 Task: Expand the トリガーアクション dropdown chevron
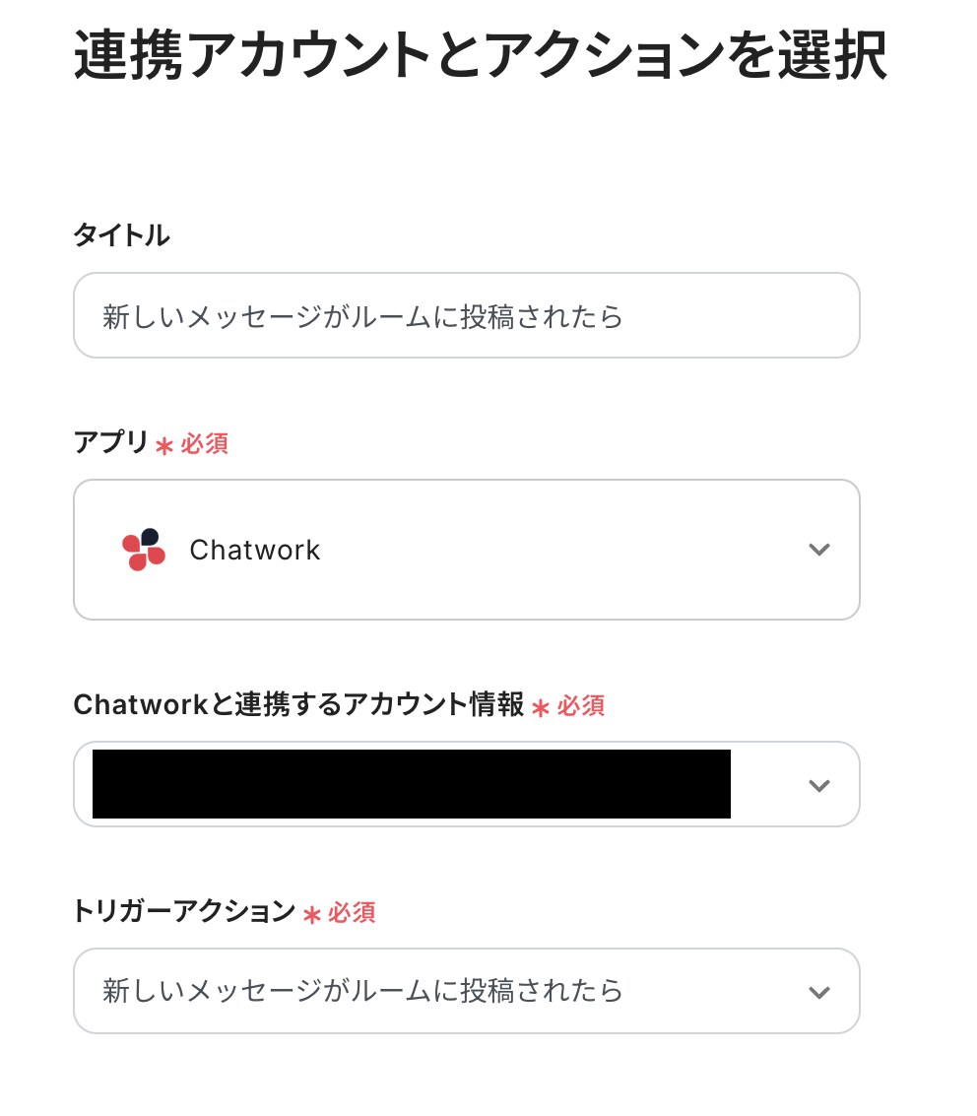pos(818,992)
